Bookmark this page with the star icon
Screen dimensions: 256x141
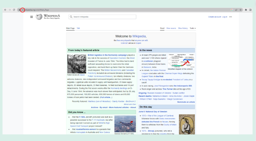tap(240, 10)
